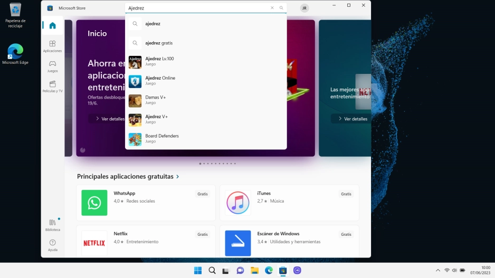
Task: Click the WhatsApp app title
Action: [125, 194]
